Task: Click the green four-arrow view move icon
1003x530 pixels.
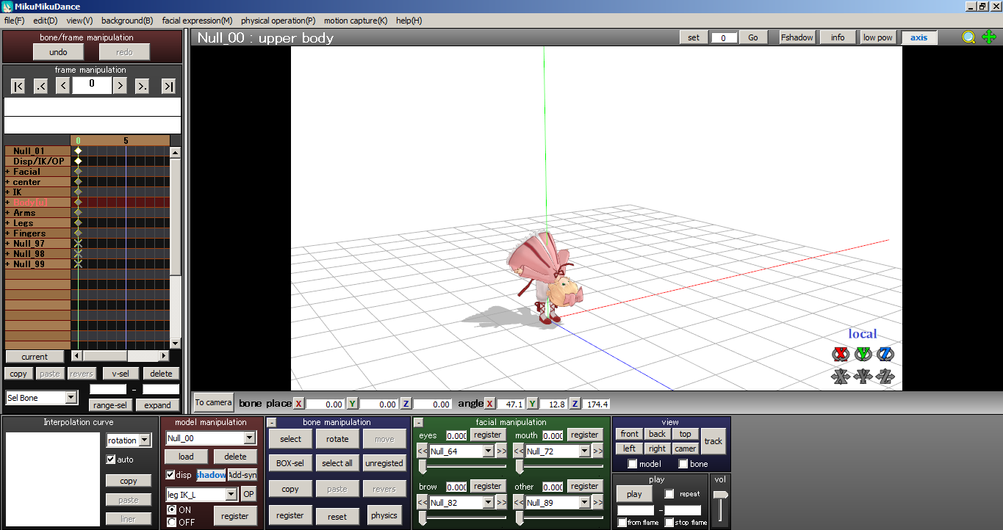Action: pyautogui.click(x=989, y=37)
